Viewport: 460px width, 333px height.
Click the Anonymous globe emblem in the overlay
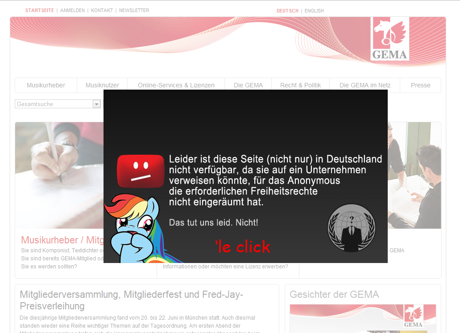(352, 228)
